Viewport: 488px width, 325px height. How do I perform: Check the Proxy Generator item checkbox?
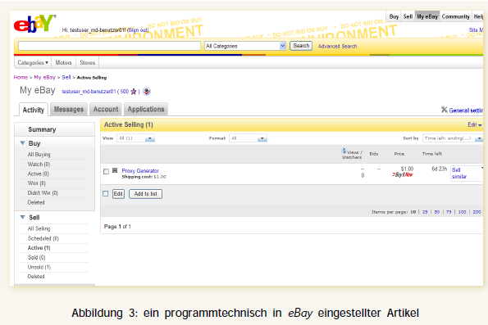click(106, 172)
